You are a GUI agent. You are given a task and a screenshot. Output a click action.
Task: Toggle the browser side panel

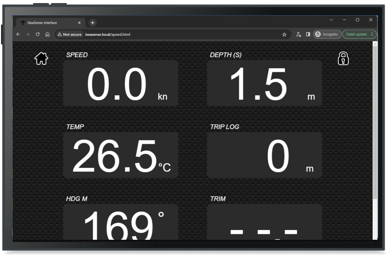[x=308, y=34]
